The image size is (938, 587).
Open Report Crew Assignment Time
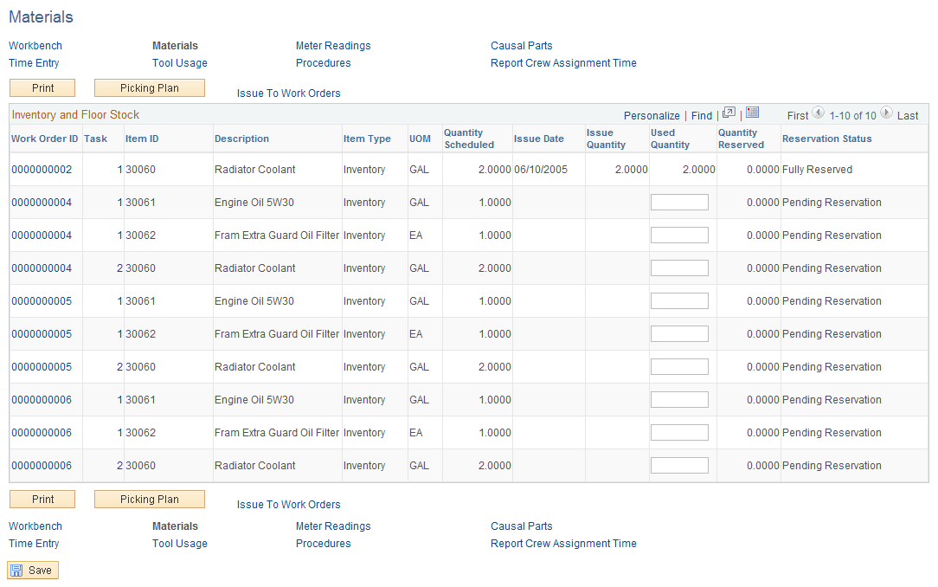point(563,62)
